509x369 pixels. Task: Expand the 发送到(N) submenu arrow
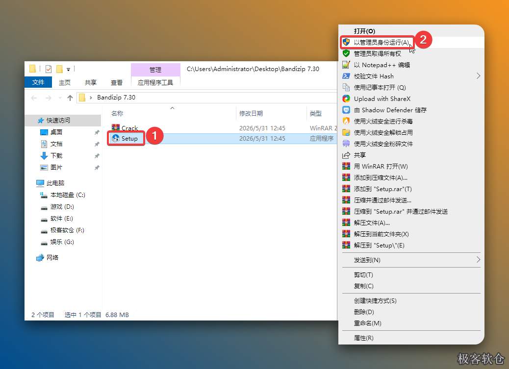(478, 260)
